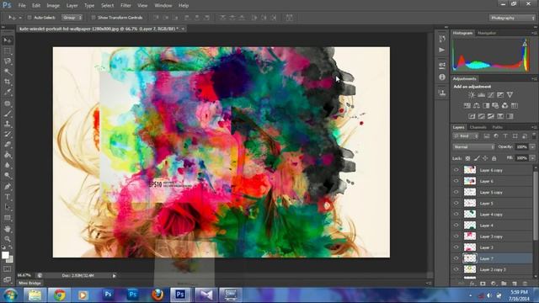Screen dimensions: 539x303
Task: Click Add layer mask icon
Action: coord(483,284)
